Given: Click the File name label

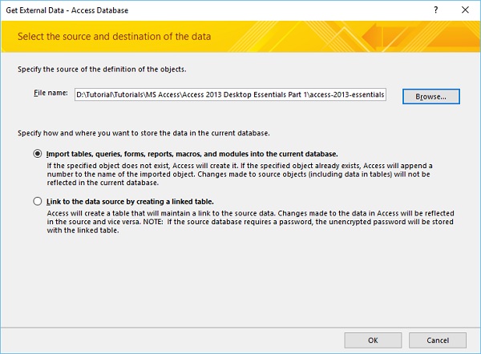Looking at the screenshot, I should (x=50, y=95).
